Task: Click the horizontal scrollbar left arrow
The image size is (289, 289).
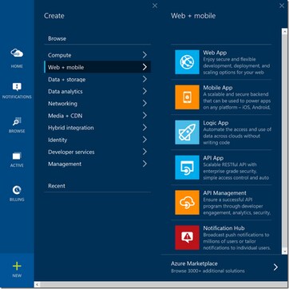Action: 38,284
